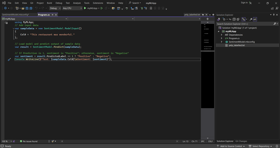Click the New Project toolbar icon
Screen dimensions: 280x148
17,8
